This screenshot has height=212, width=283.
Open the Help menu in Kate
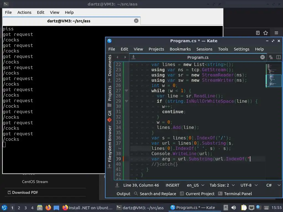pyautogui.click(x=259, y=49)
